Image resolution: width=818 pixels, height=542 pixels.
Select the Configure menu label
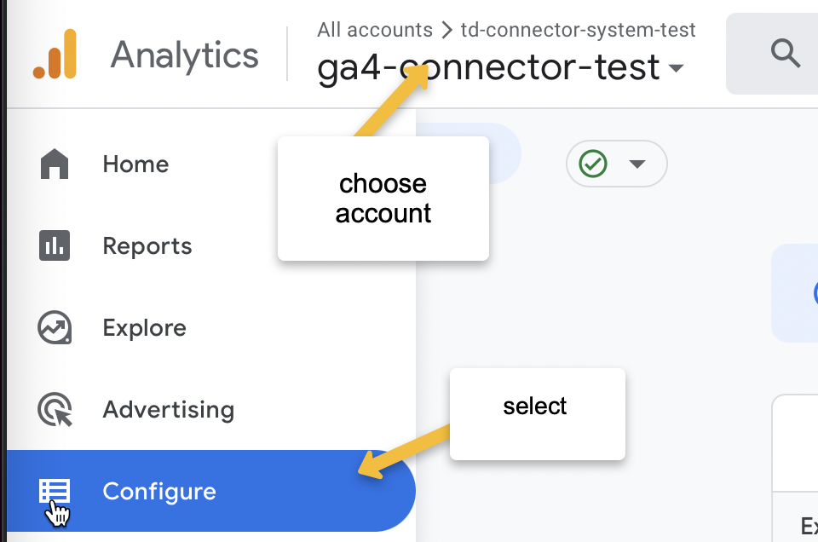[159, 492]
